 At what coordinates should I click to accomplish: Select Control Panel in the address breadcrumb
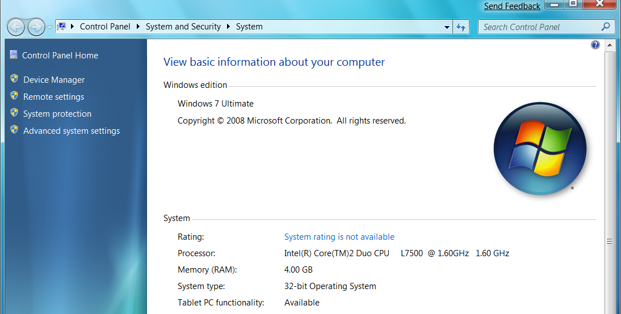[x=105, y=27]
